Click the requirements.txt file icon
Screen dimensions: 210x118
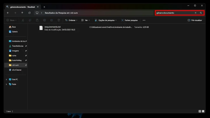(x=41, y=28)
